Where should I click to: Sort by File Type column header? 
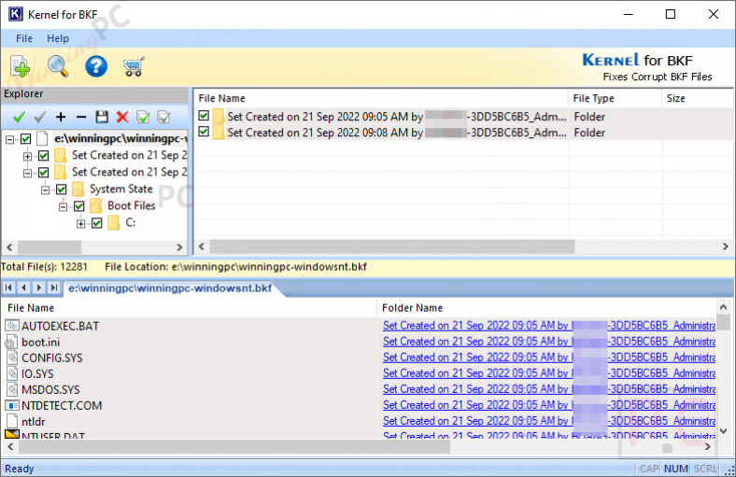pos(616,98)
